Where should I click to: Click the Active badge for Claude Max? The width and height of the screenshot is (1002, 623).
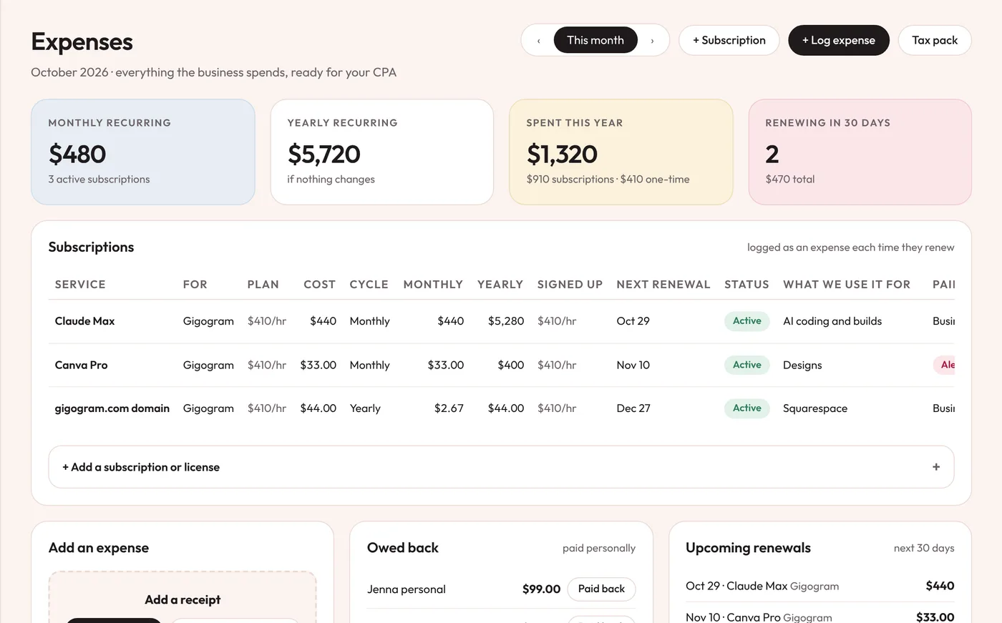pyautogui.click(x=746, y=321)
